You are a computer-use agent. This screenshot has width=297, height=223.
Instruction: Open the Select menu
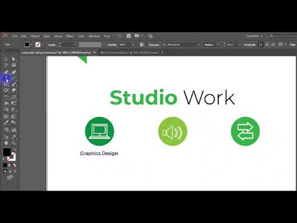(x=58, y=36)
